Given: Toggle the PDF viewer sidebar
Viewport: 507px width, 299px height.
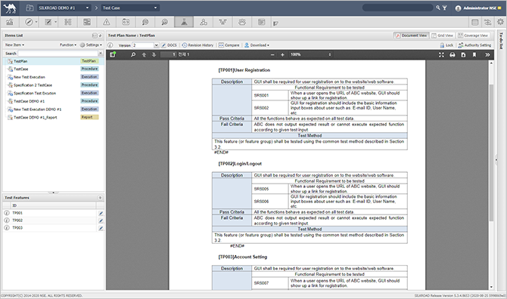Looking at the screenshot, I should pos(113,54).
